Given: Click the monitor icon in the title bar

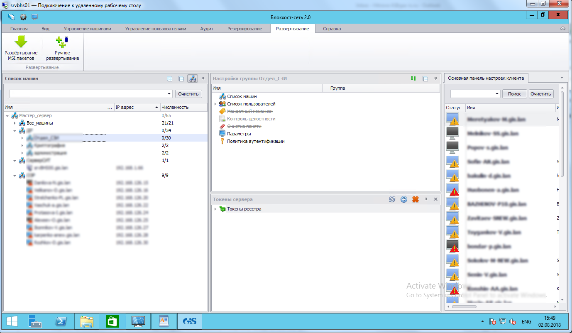Looking at the screenshot, I should (x=34, y=17).
